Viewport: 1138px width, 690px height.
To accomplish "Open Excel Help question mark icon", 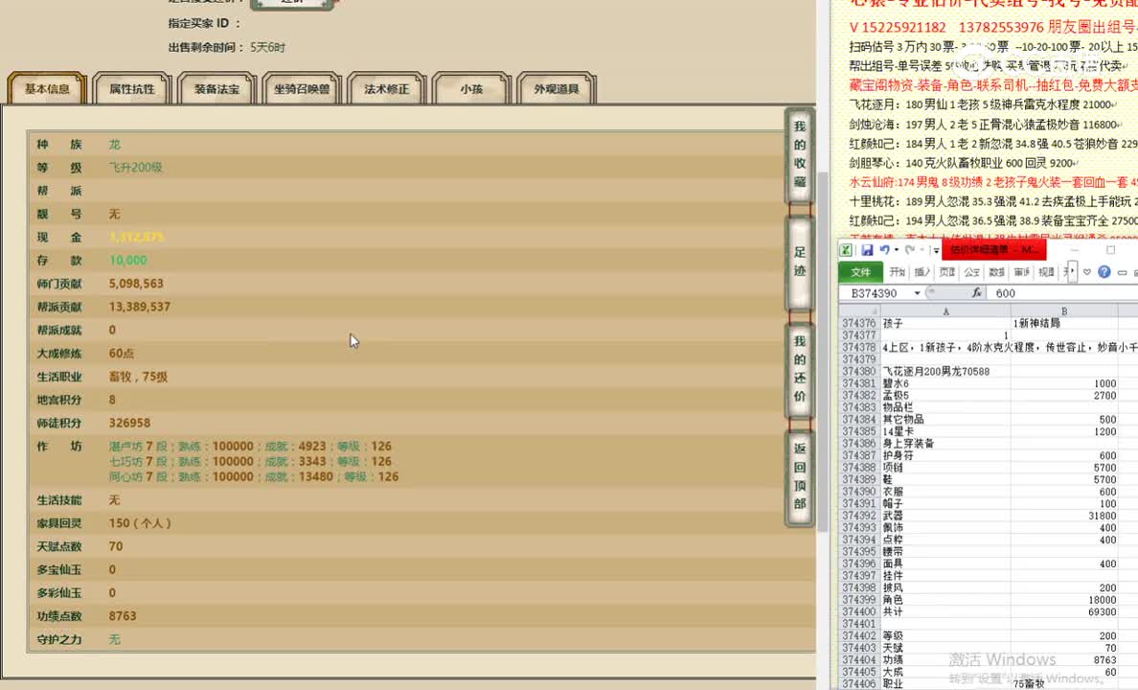I will 1104,271.
